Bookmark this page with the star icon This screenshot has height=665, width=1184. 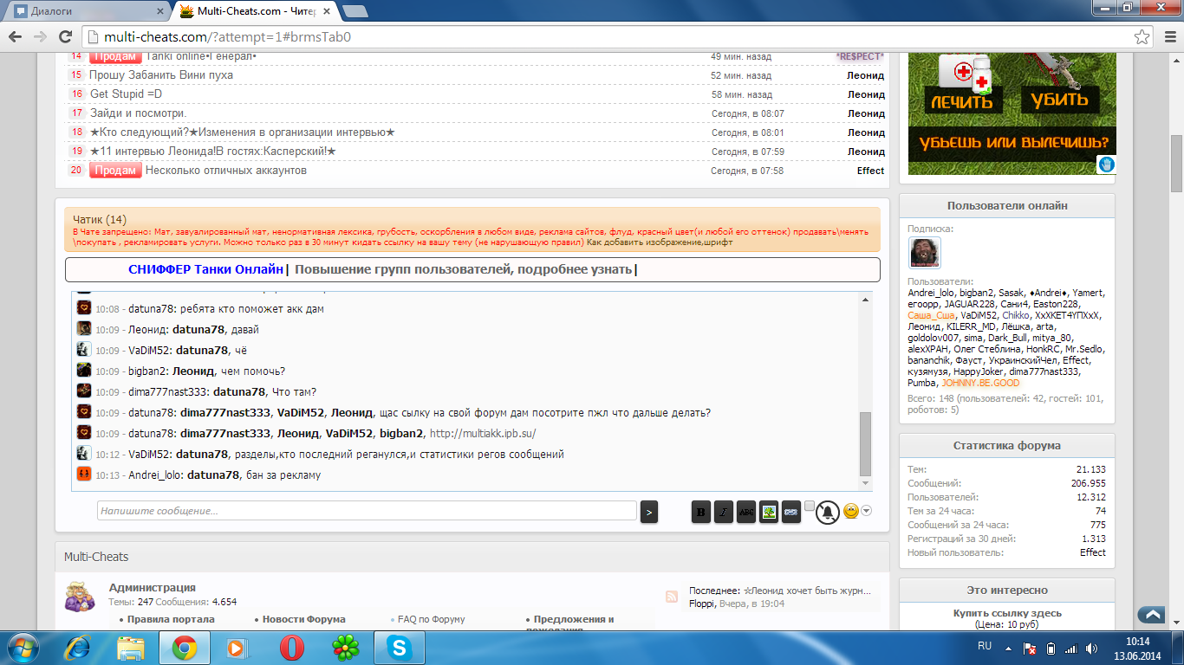coord(1142,37)
